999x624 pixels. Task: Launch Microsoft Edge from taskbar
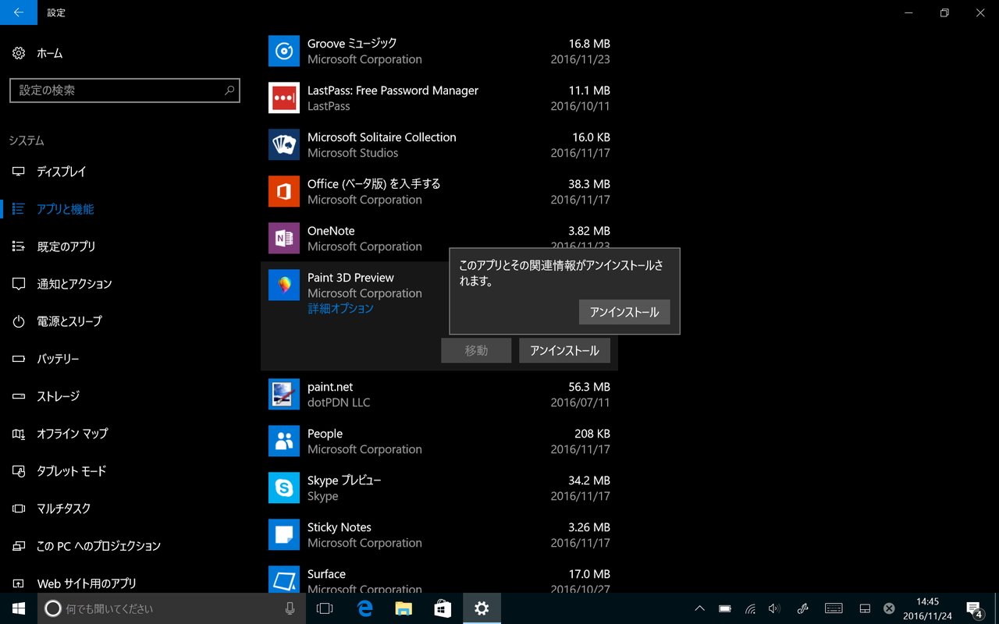pos(364,608)
